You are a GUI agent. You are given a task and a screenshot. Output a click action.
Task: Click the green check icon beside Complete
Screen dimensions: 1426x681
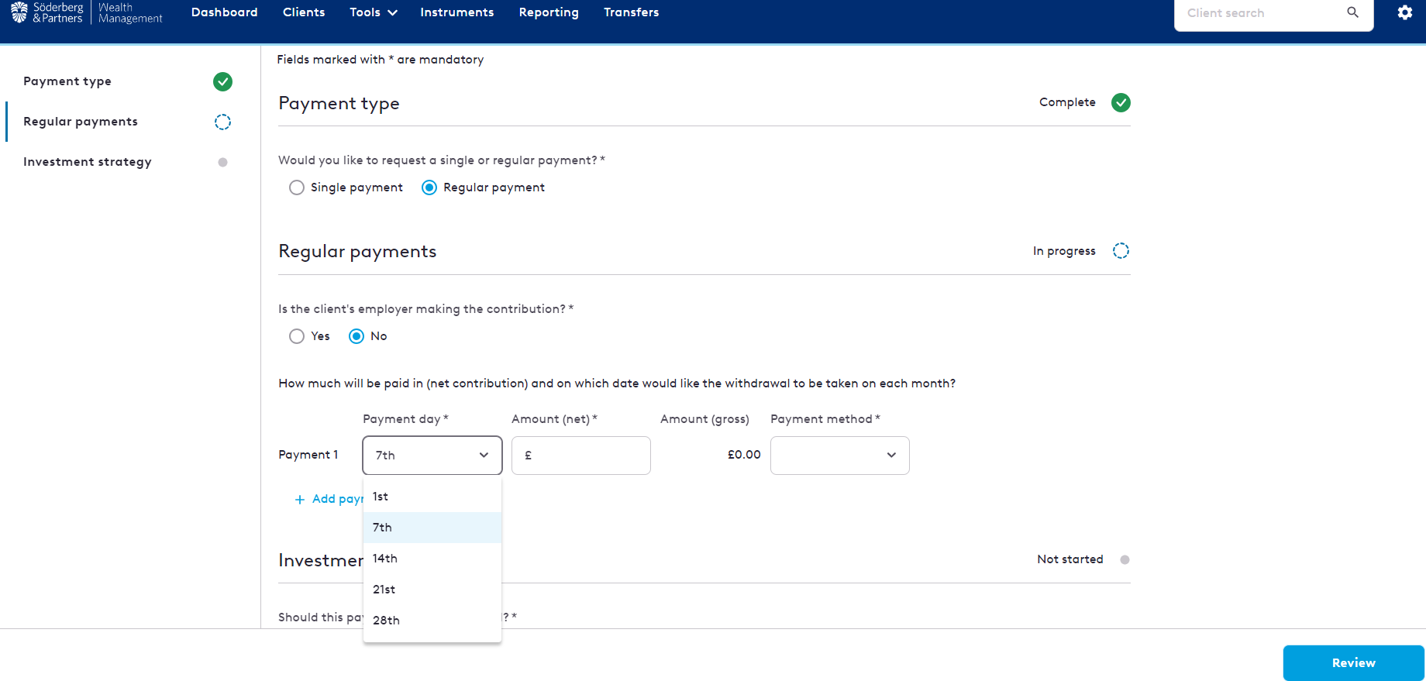tap(1121, 102)
